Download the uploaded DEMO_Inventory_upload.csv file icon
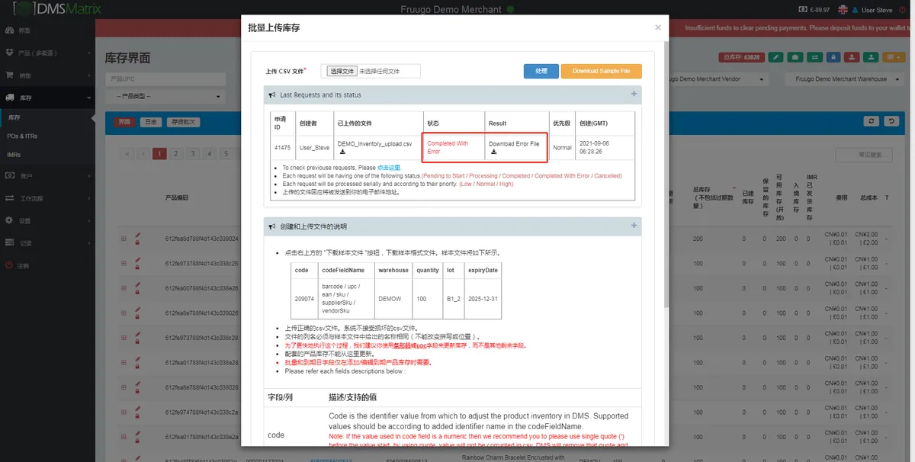915x462 pixels. pyautogui.click(x=342, y=152)
